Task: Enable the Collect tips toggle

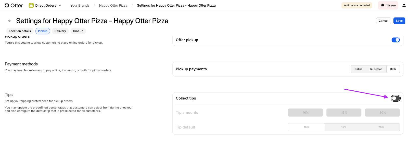Action: (396, 98)
